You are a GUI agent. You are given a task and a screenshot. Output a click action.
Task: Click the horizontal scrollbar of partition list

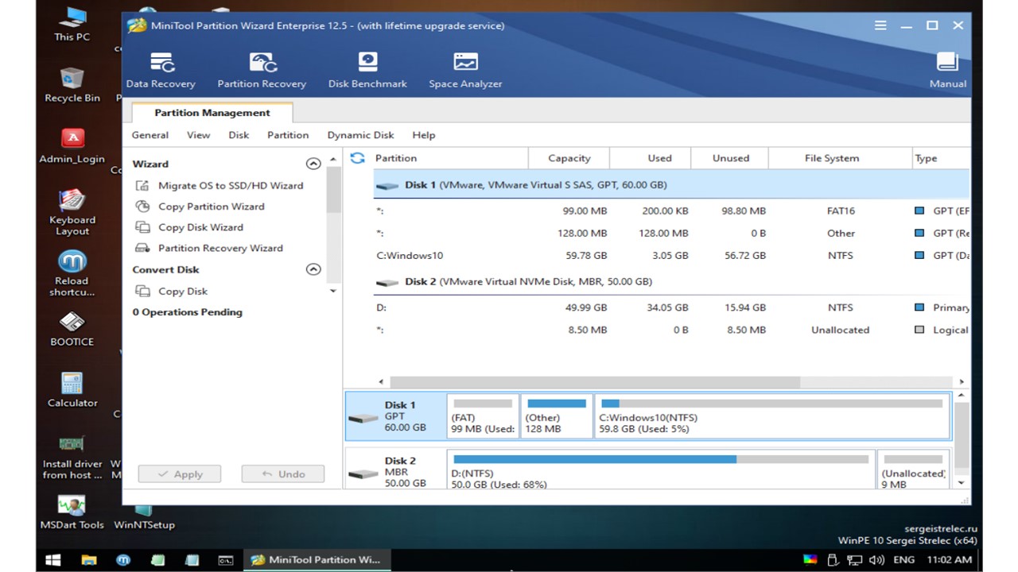(595, 382)
